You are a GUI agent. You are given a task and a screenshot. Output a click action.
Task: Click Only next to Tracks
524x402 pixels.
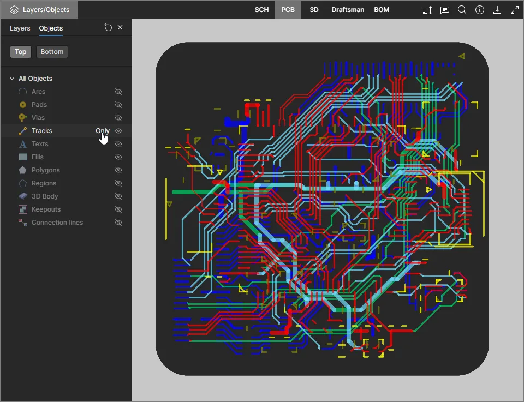[x=102, y=131]
